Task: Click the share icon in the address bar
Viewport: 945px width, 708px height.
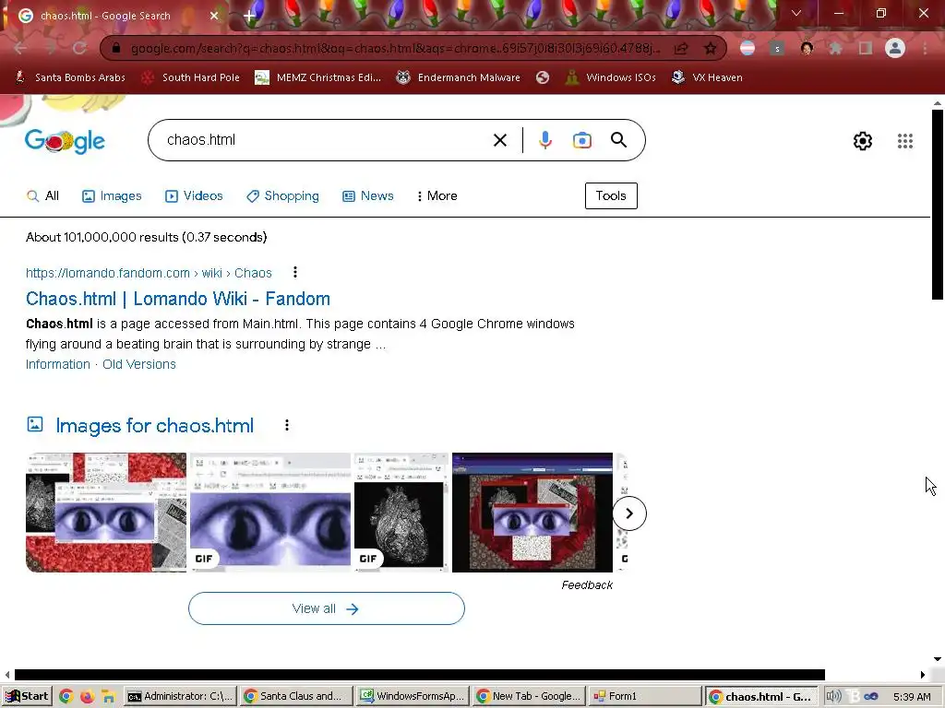Action: (681, 48)
